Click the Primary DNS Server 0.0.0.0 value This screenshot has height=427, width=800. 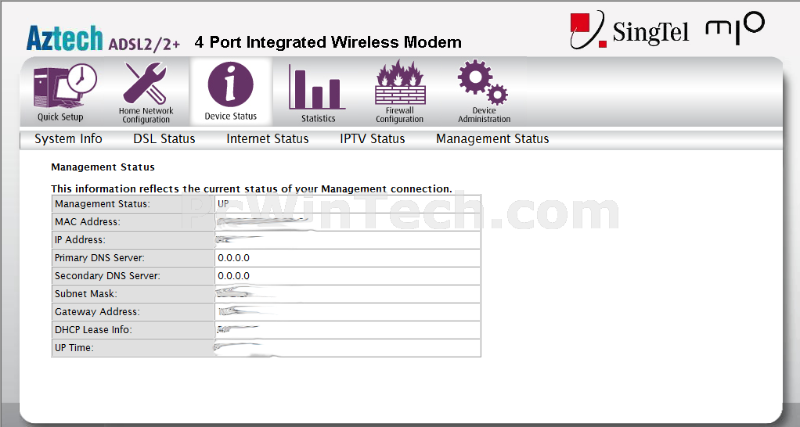click(234, 258)
